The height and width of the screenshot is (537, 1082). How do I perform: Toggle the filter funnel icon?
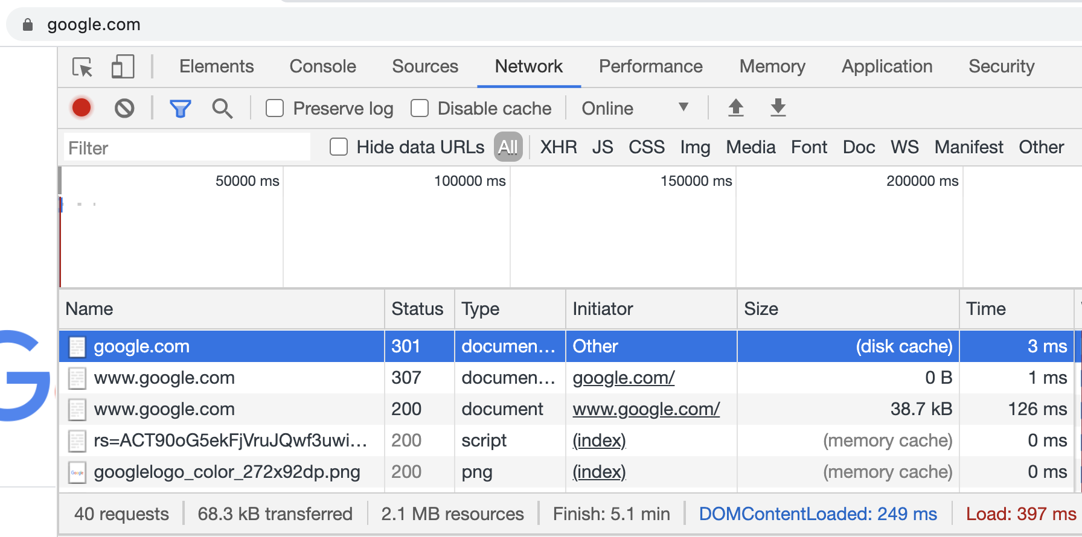[x=181, y=109]
